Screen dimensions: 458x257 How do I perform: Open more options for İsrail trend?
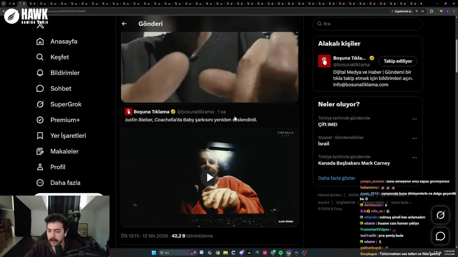click(x=414, y=138)
